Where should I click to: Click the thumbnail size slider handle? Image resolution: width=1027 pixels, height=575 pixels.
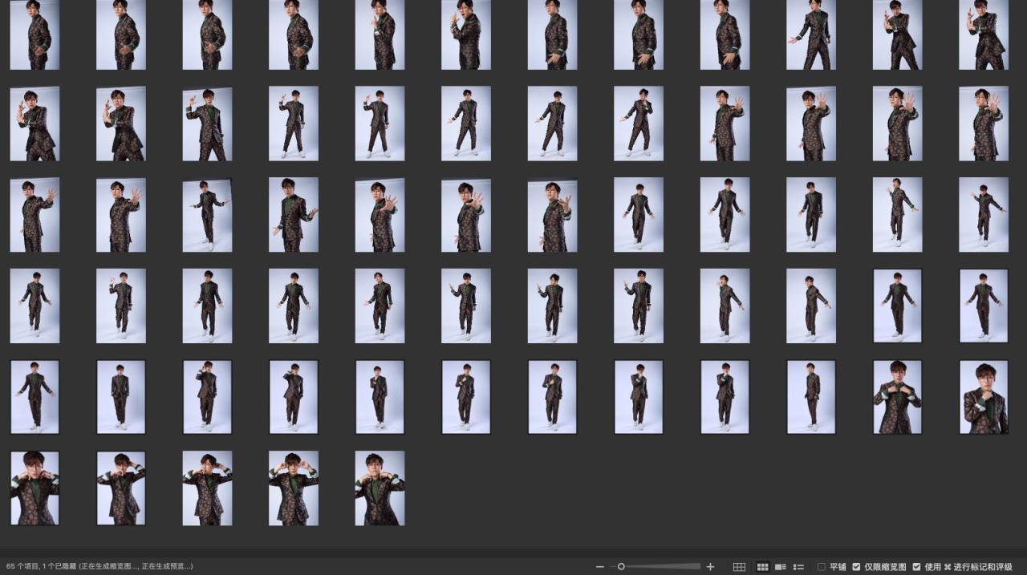point(621,567)
